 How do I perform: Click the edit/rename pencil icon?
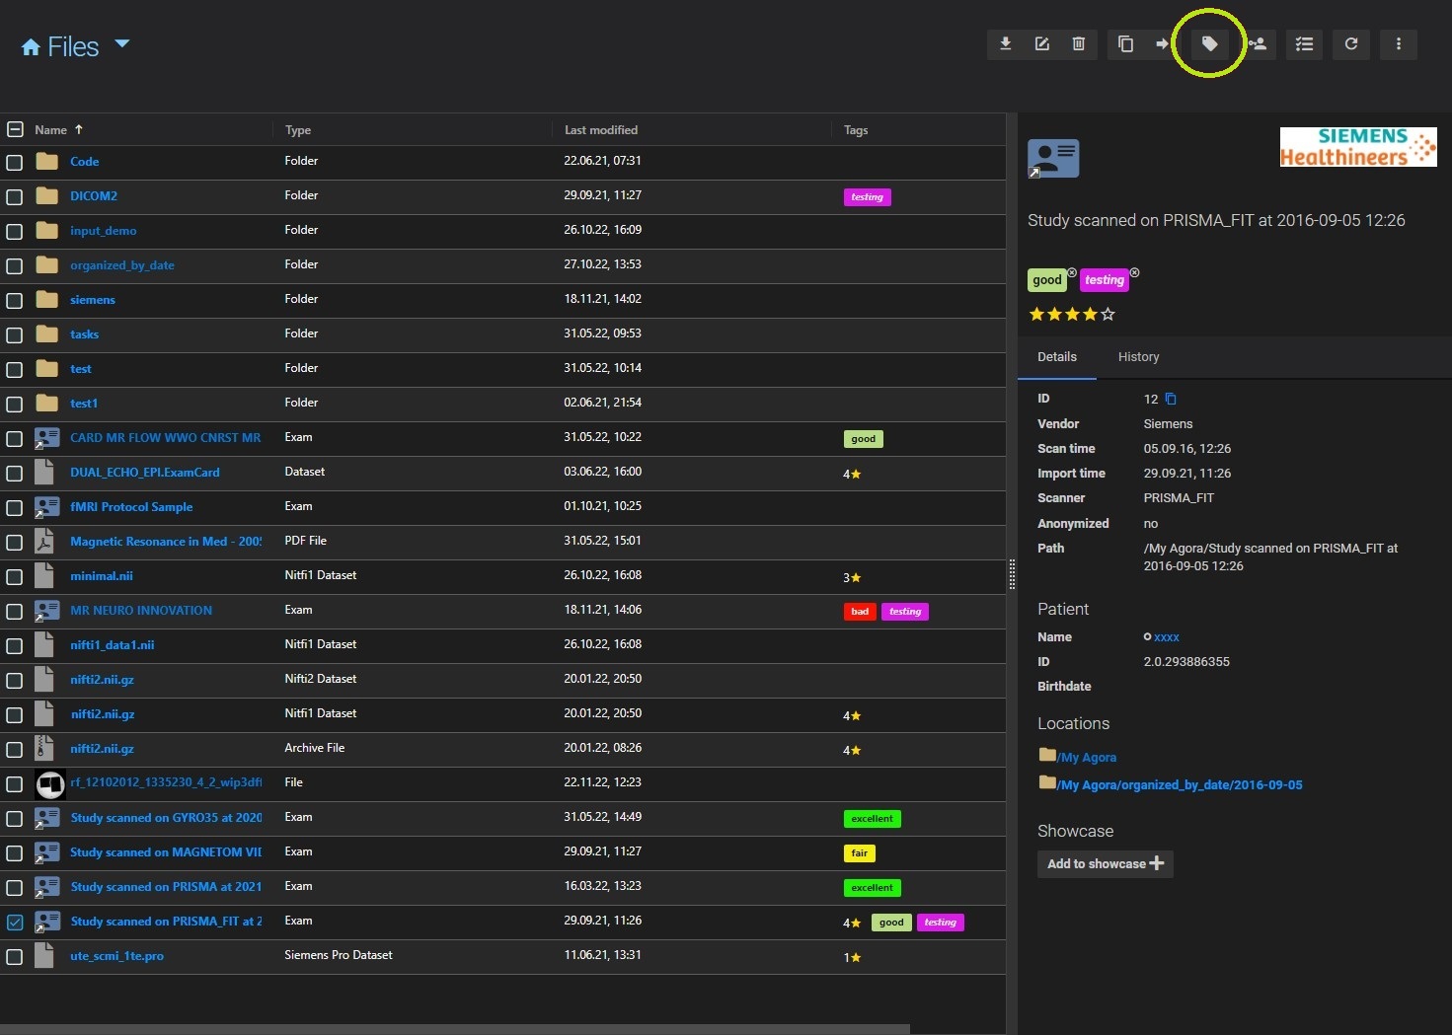tap(1041, 43)
